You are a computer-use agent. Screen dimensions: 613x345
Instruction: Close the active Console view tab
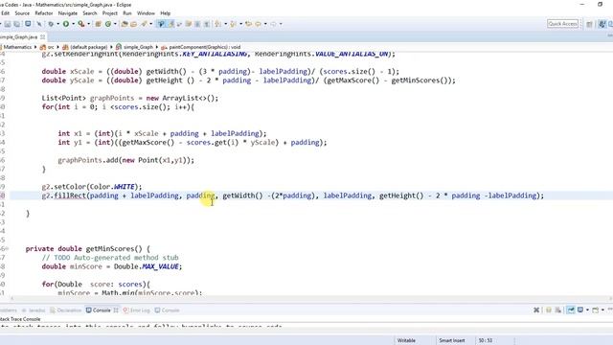pos(116,310)
